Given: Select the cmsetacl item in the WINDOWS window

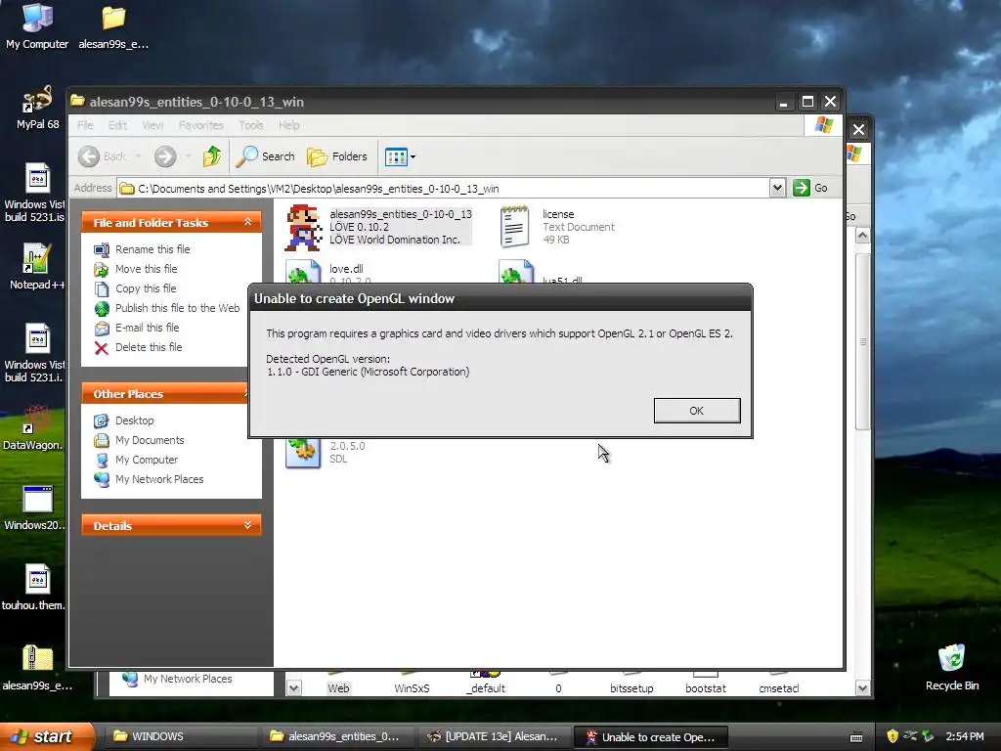Looking at the screenshot, I should pyautogui.click(x=779, y=687).
